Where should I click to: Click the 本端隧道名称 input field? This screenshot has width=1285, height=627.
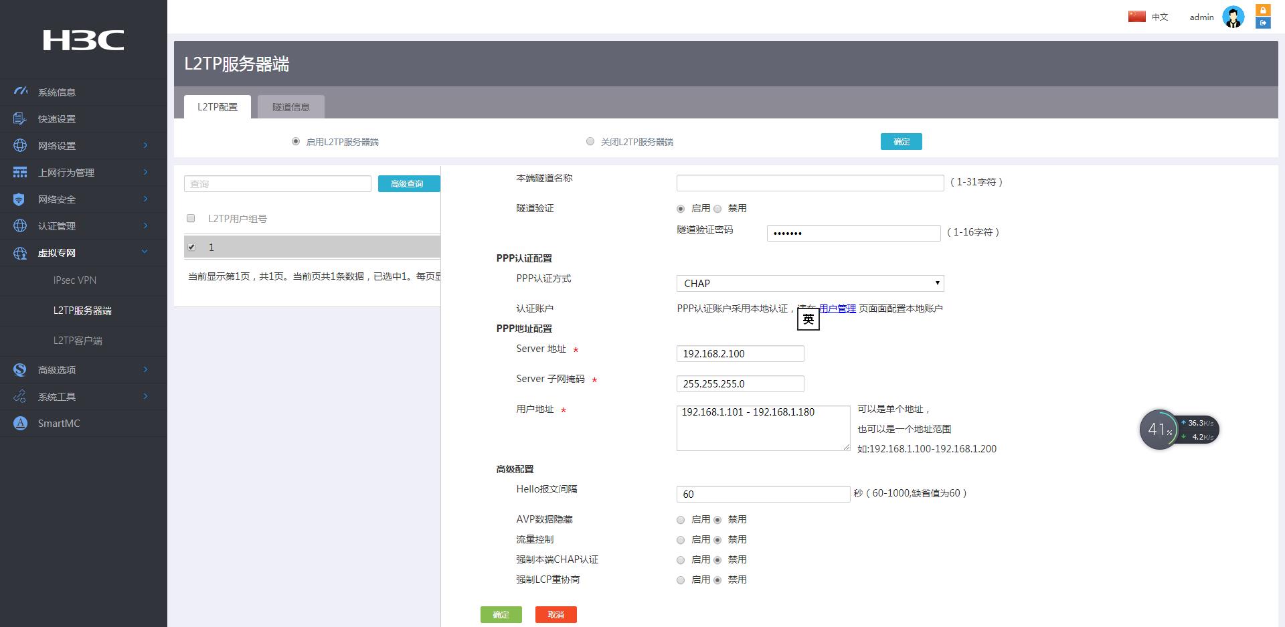(x=810, y=183)
